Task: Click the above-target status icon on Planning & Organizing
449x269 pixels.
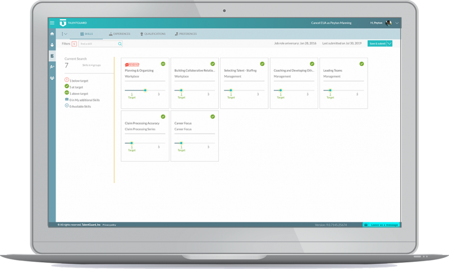Action: [163, 64]
